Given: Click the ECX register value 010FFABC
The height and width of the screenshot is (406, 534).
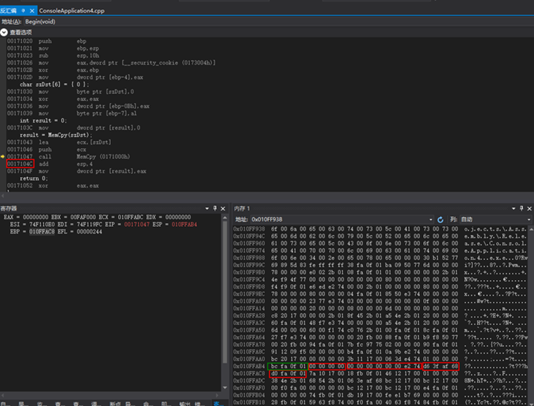Looking at the screenshot, I should tap(130, 217).
